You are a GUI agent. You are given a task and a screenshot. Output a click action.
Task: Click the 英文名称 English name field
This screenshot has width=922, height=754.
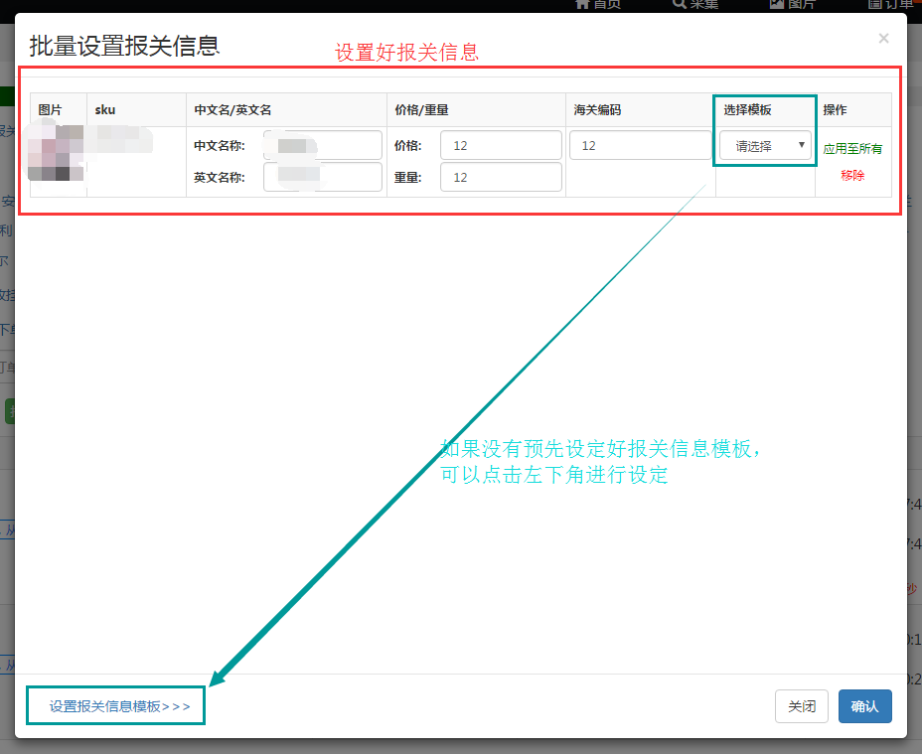click(322, 178)
